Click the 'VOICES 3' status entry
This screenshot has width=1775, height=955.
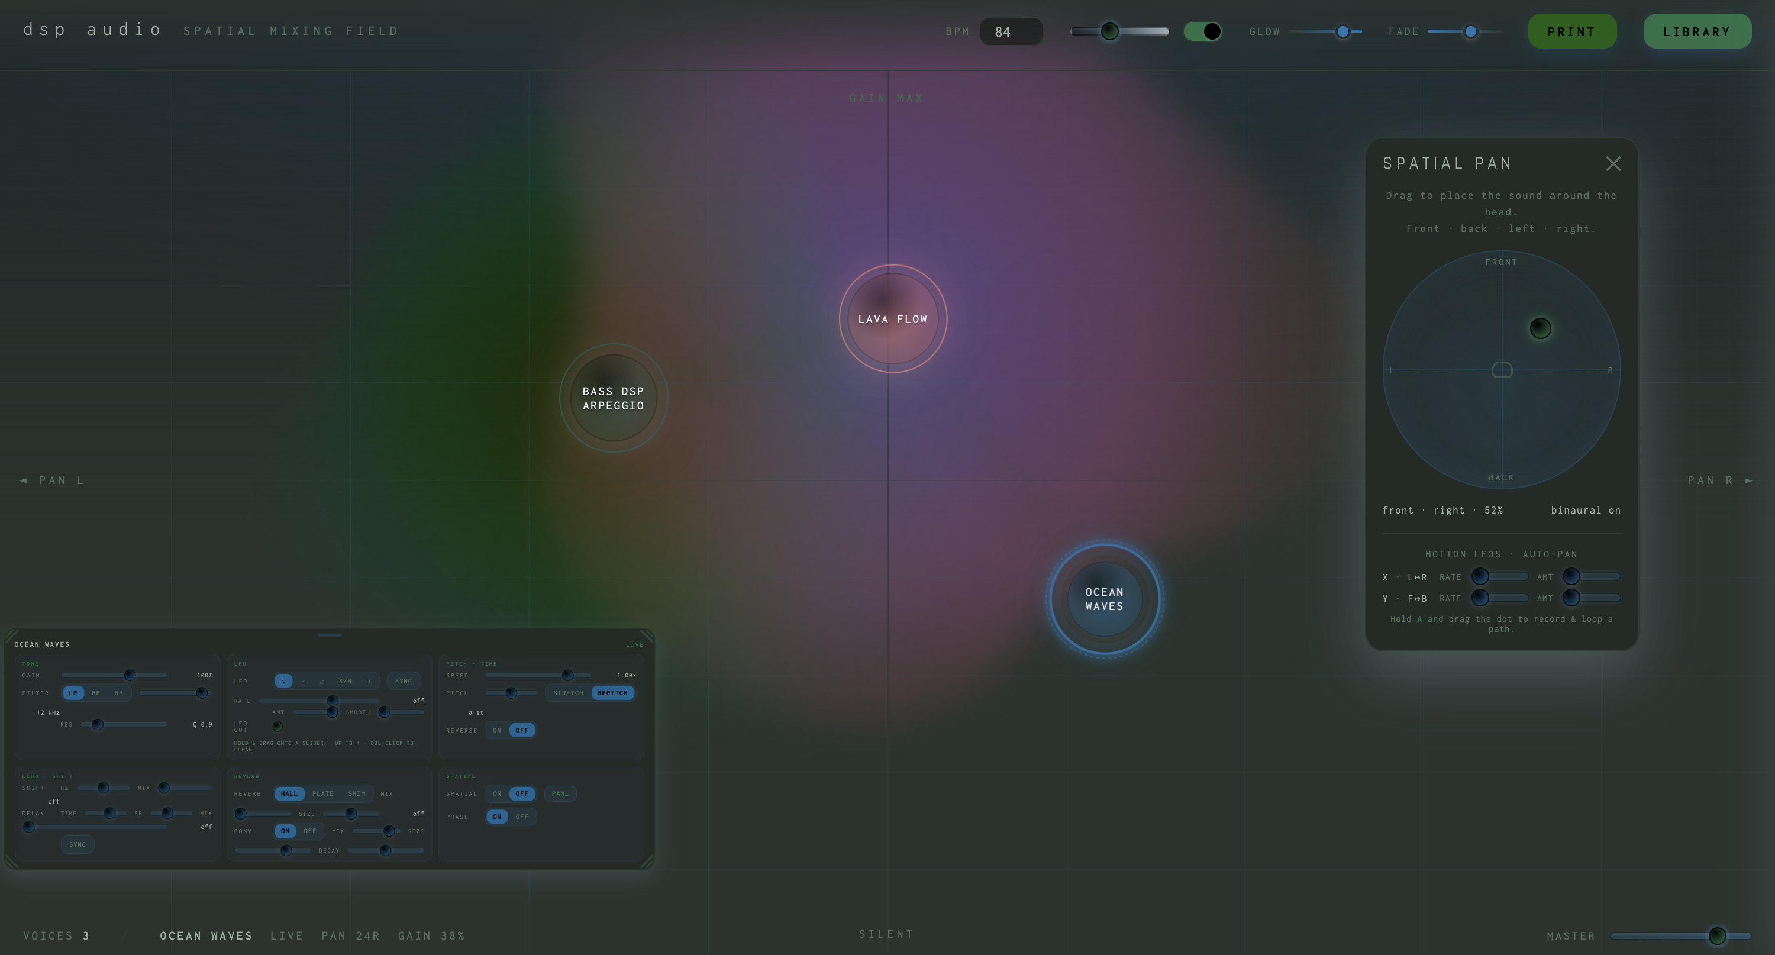(56, 935)
